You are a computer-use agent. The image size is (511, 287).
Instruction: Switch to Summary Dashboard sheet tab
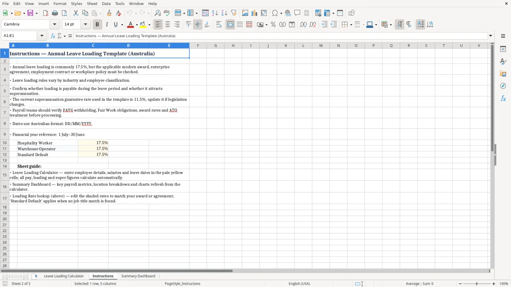(x=138, y=276)
